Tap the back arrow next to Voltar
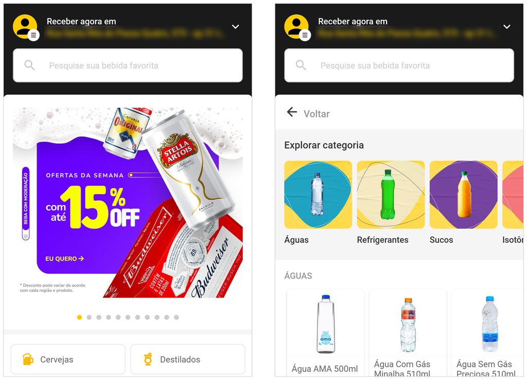527x380 pixels. [292, 112]
